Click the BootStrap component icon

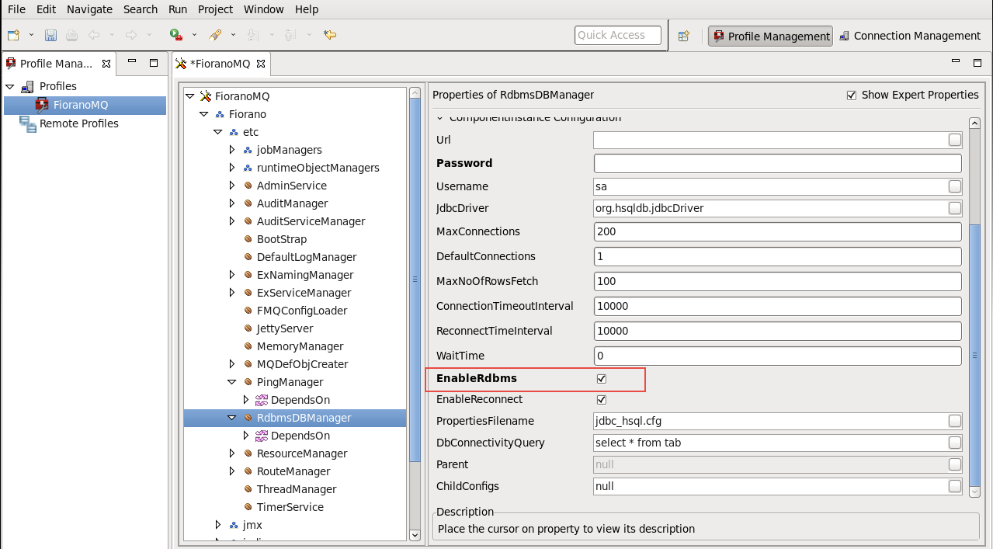[248, 239]
